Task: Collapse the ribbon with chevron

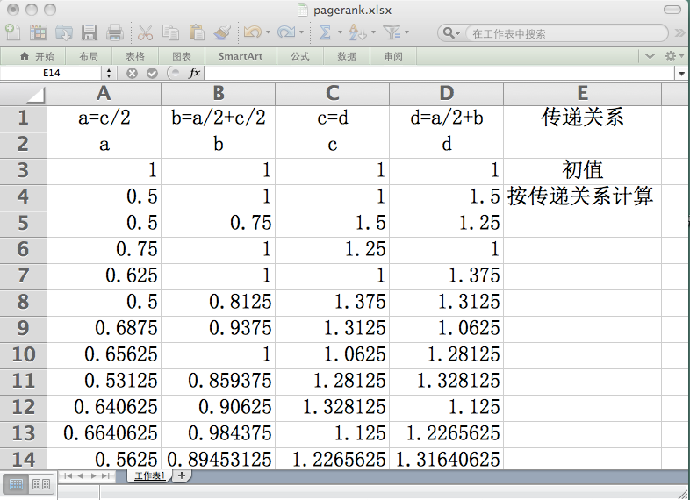Action: (650, 56)
